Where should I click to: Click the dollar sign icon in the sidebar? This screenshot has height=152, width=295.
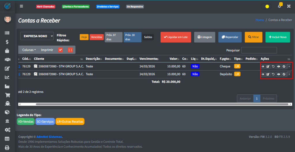point(7,42)
